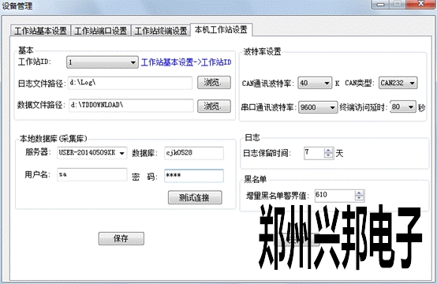The width and height of the screenshot is (437, 284).
Task: Open the 工作站端口设置 tab
Action: 101,31
